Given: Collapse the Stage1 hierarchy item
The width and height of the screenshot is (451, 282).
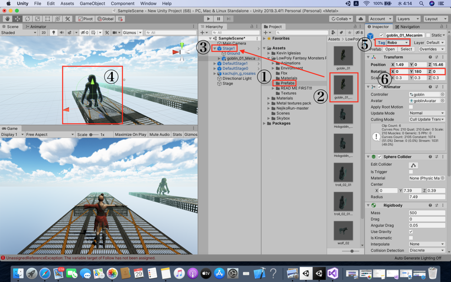Looking at the screenshot, I should (215, 49).
